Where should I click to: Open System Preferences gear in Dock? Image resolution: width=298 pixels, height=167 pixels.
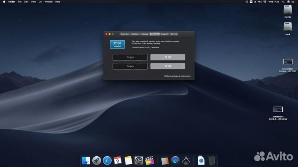139,160
